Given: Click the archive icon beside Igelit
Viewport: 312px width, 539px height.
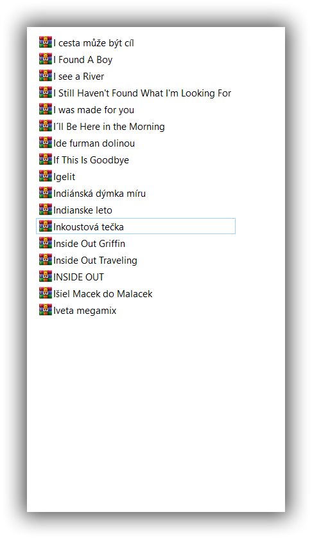Looking at the screenshot, I should coord(46,176).
